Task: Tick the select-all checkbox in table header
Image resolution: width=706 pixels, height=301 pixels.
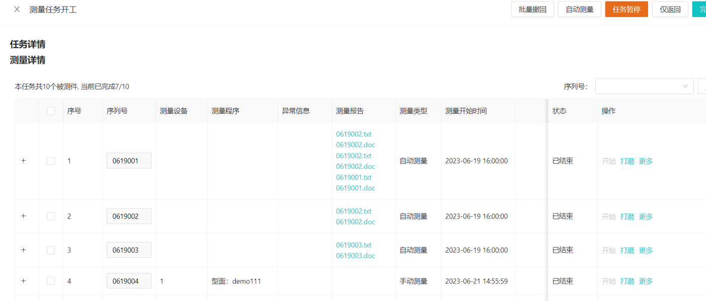Action: pos(51,111)
